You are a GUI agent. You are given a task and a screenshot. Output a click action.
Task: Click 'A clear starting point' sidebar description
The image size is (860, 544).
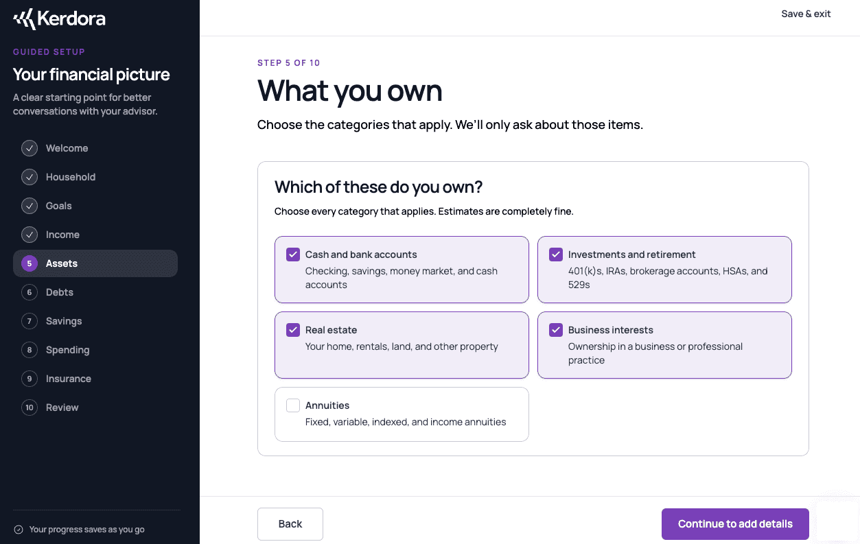point(85,104)
